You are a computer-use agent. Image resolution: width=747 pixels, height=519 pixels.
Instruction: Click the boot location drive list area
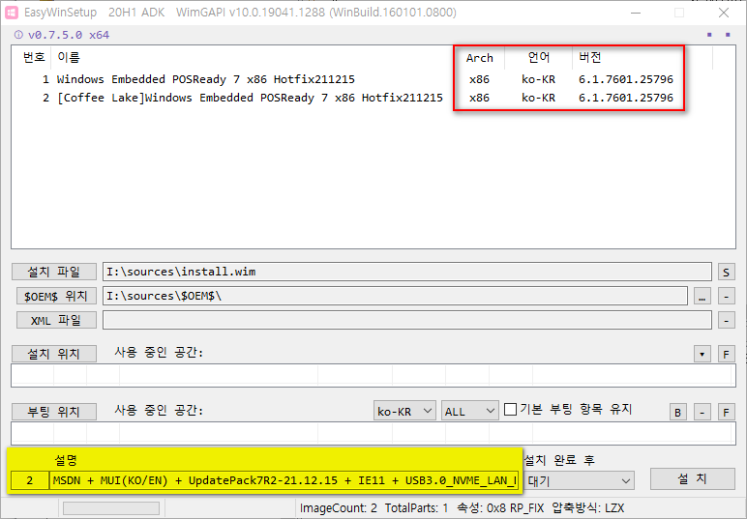(x=373, y=433)
